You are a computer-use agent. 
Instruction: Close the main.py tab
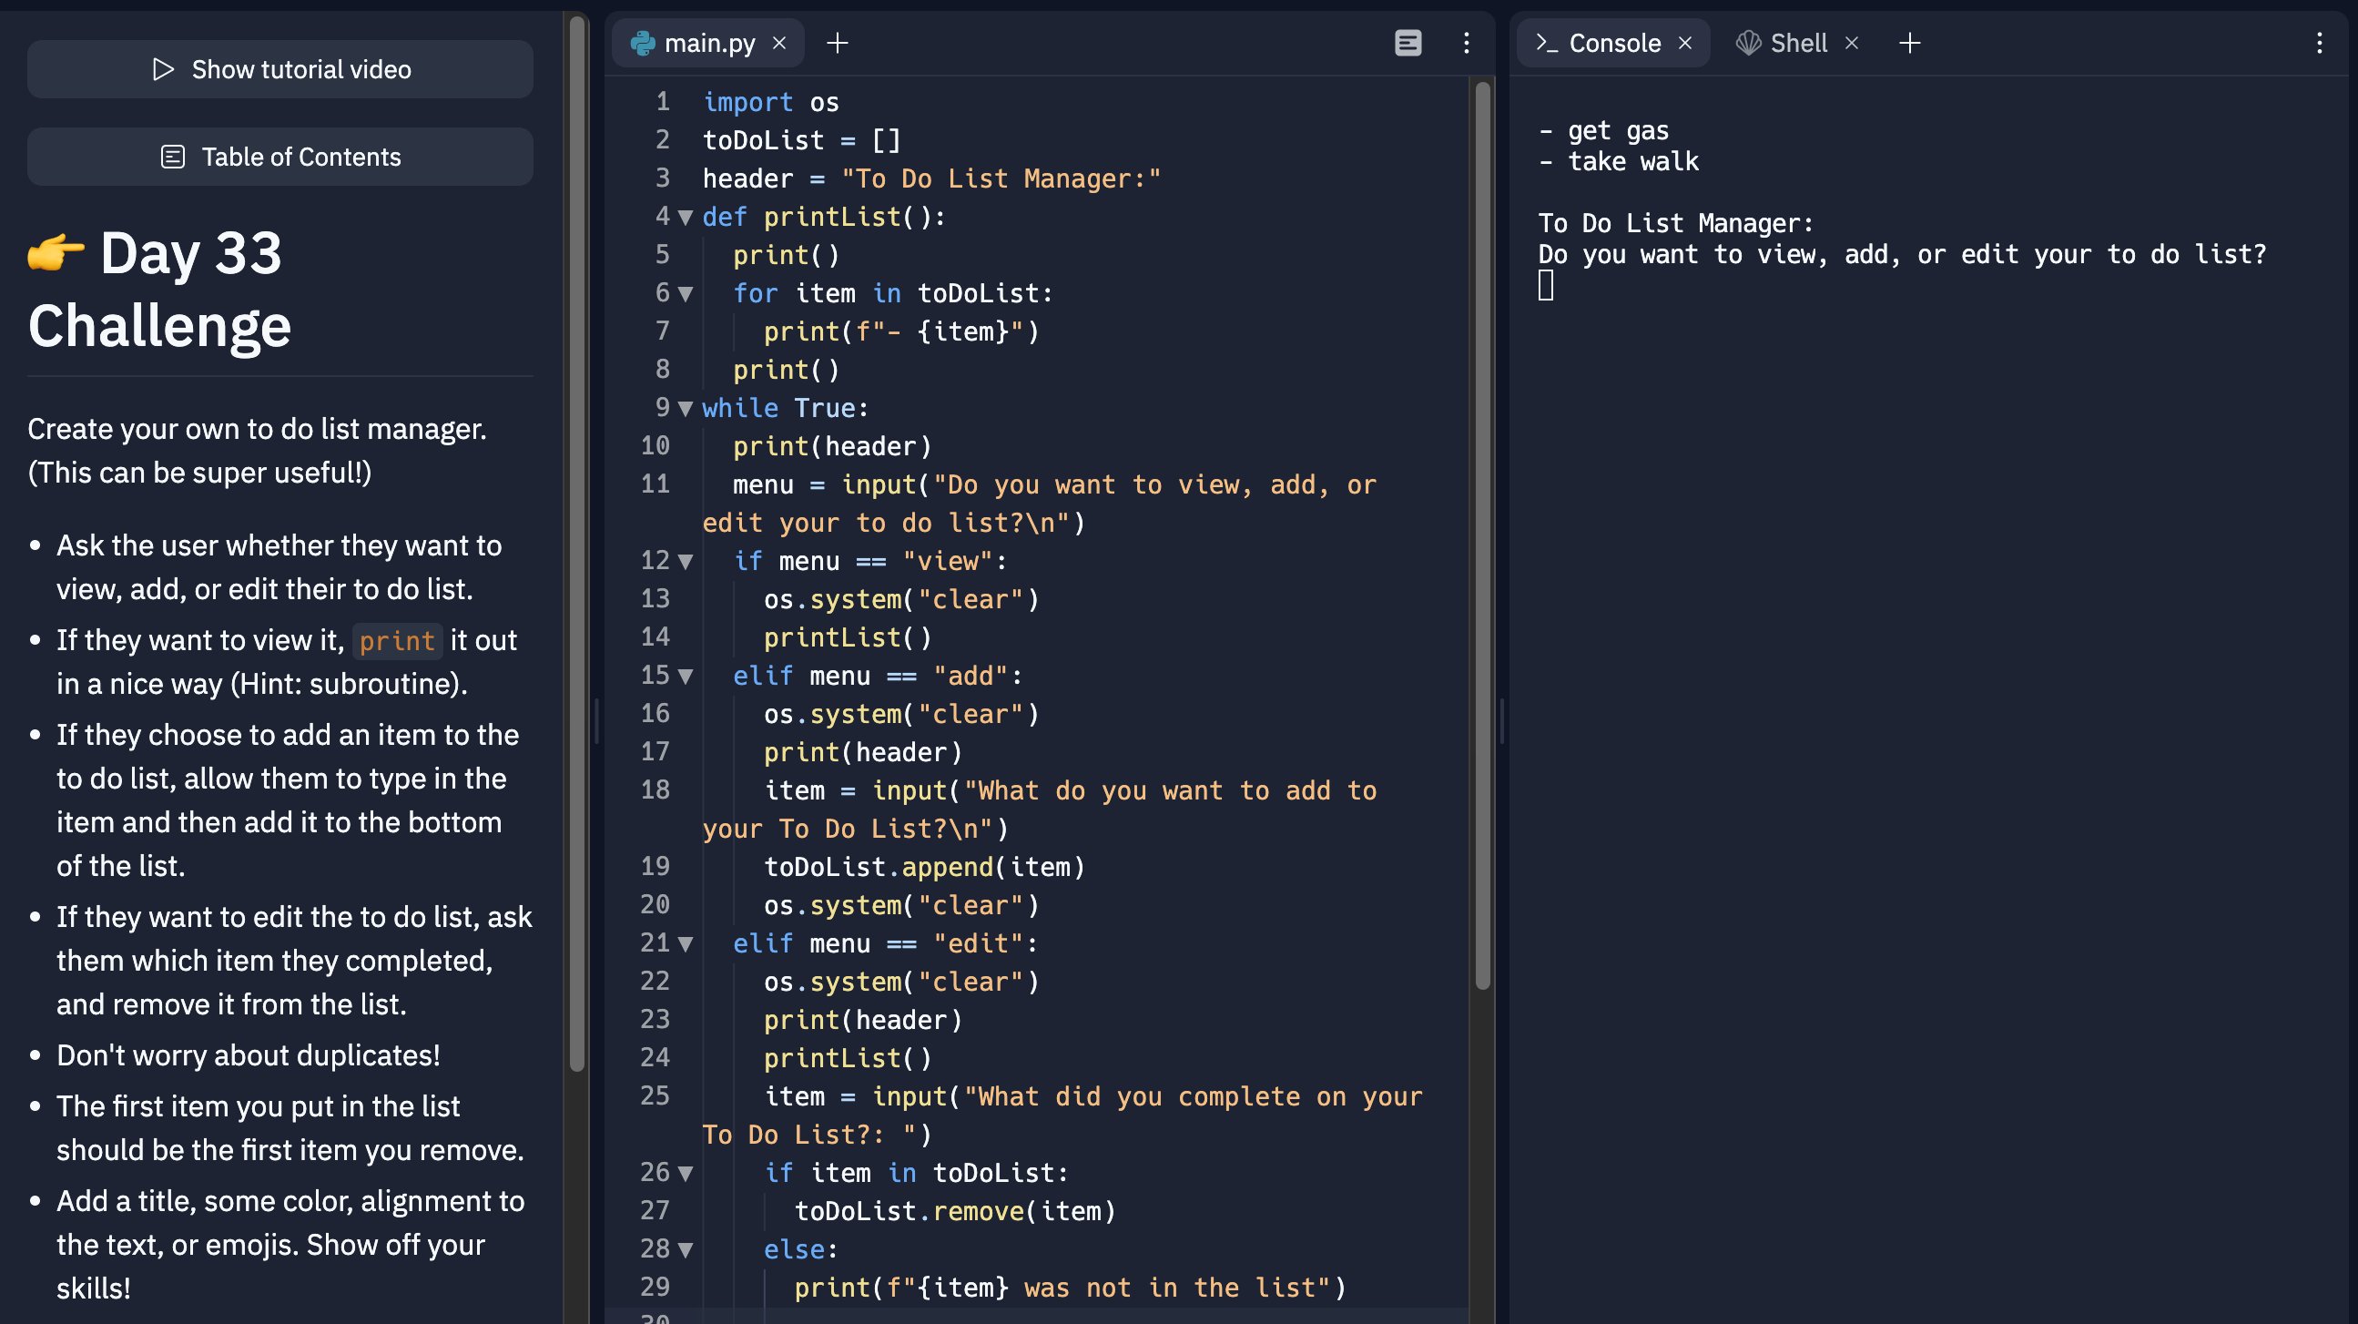(x=779, y=43)
